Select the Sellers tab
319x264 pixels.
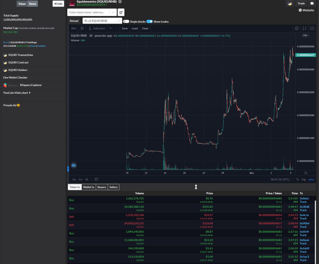point(114,187)
